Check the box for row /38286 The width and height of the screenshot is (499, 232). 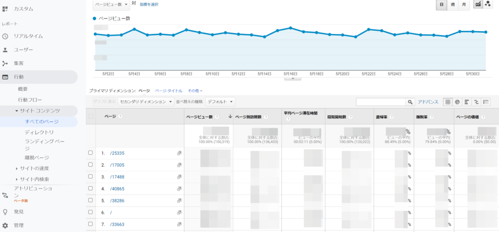tap(90, 200)
